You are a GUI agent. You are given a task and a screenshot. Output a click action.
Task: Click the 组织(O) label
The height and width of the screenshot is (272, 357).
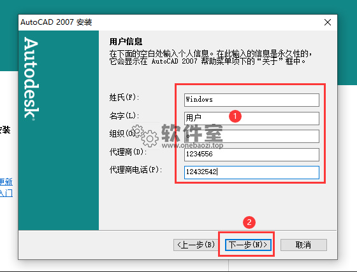pyautogui.click(x=123, y=133)
